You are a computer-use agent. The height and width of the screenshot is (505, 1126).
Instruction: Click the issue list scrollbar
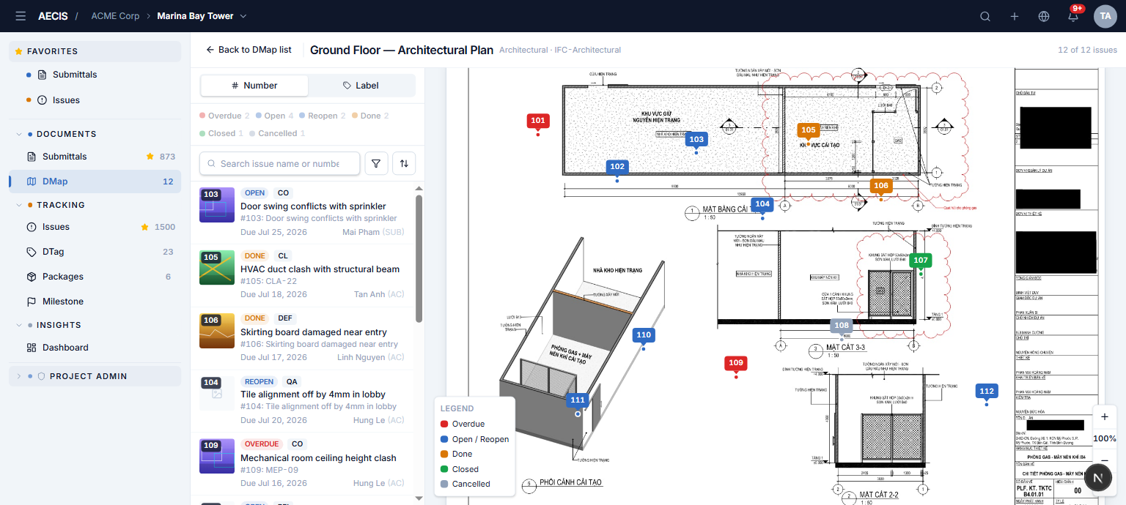pos(419,258)
